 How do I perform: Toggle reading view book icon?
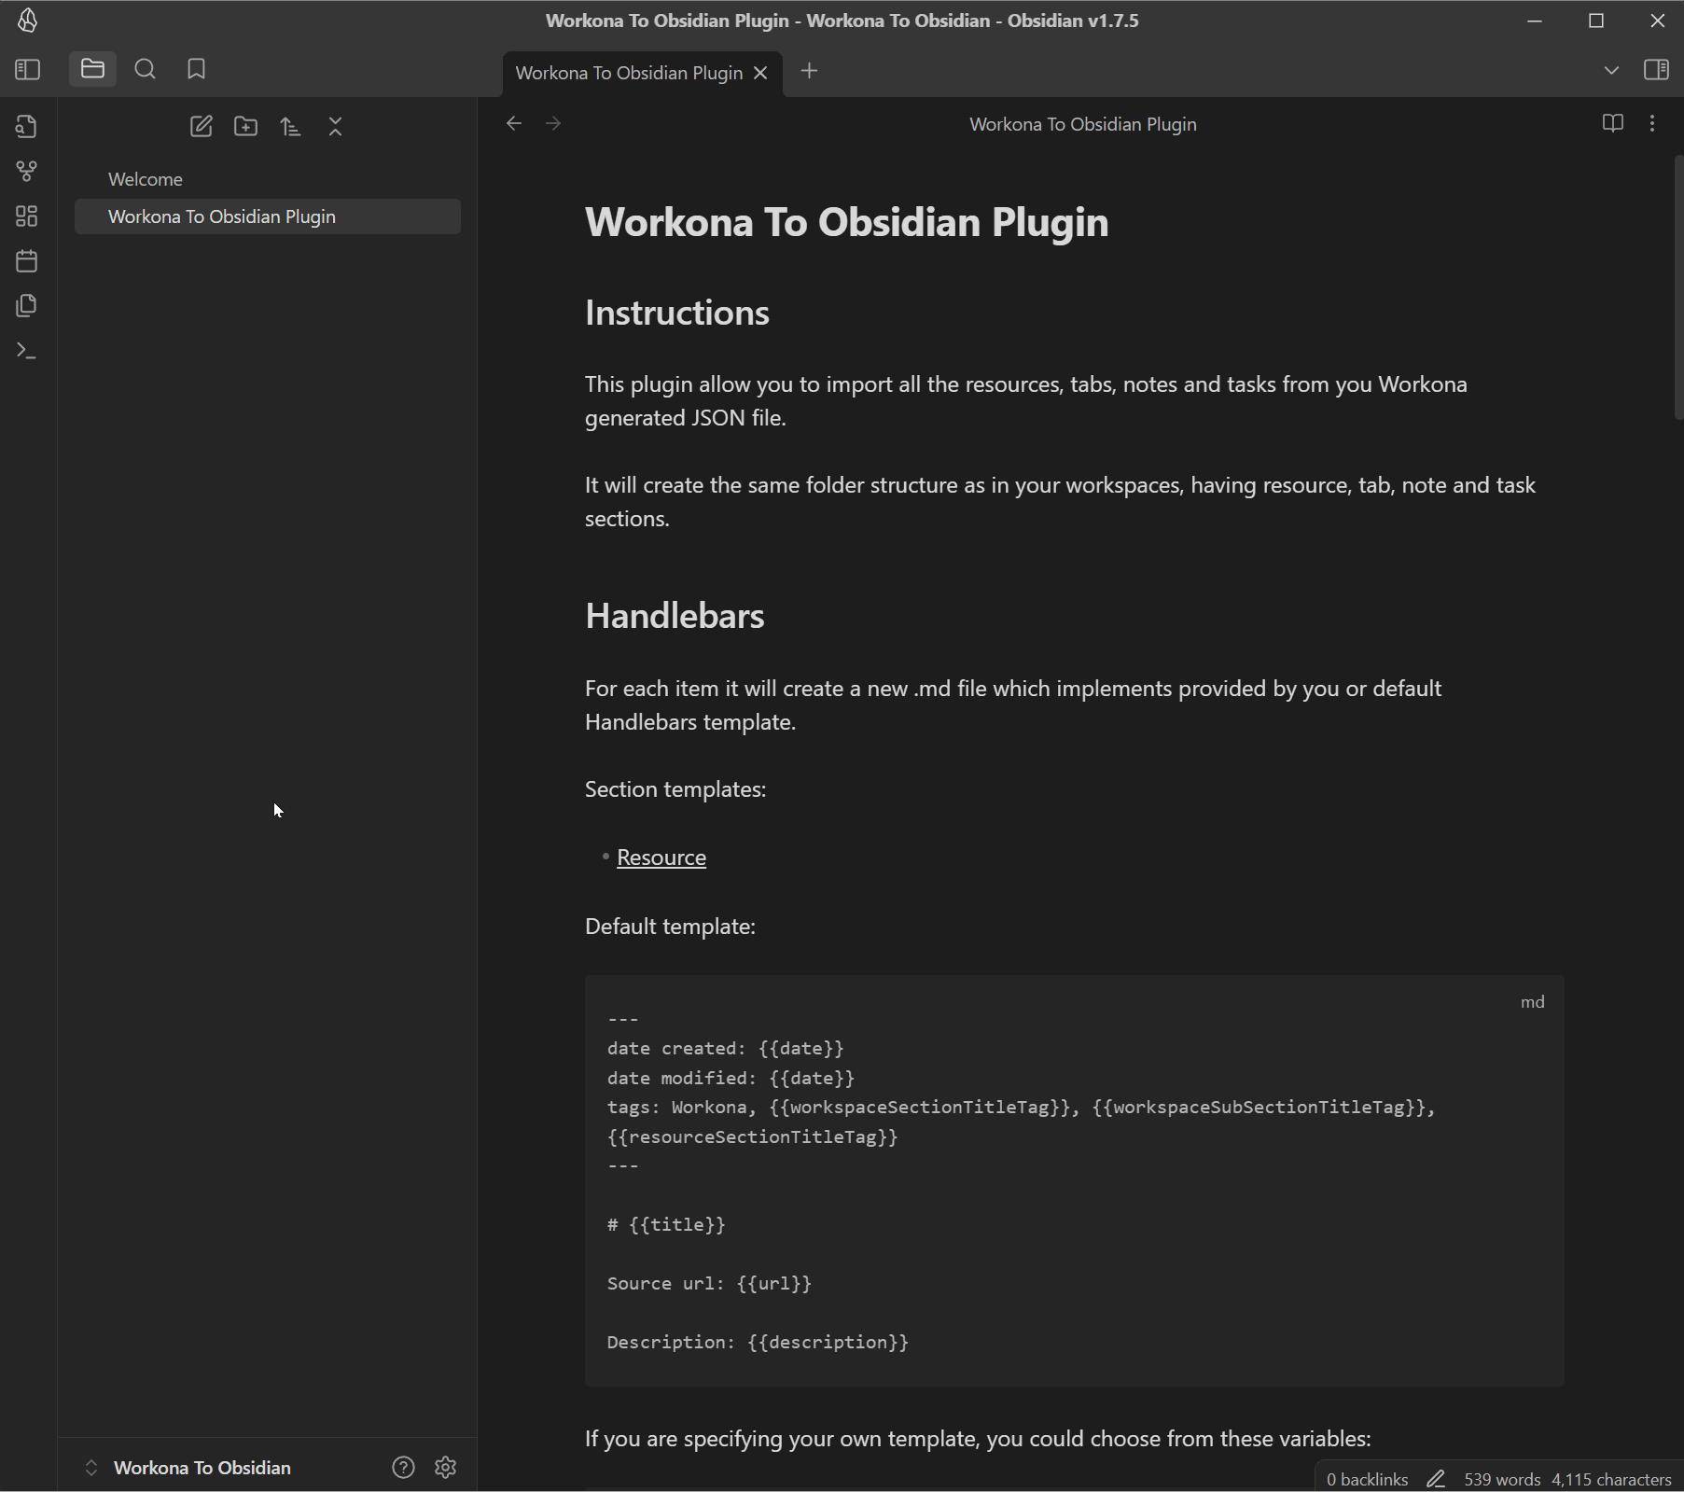1613,123
